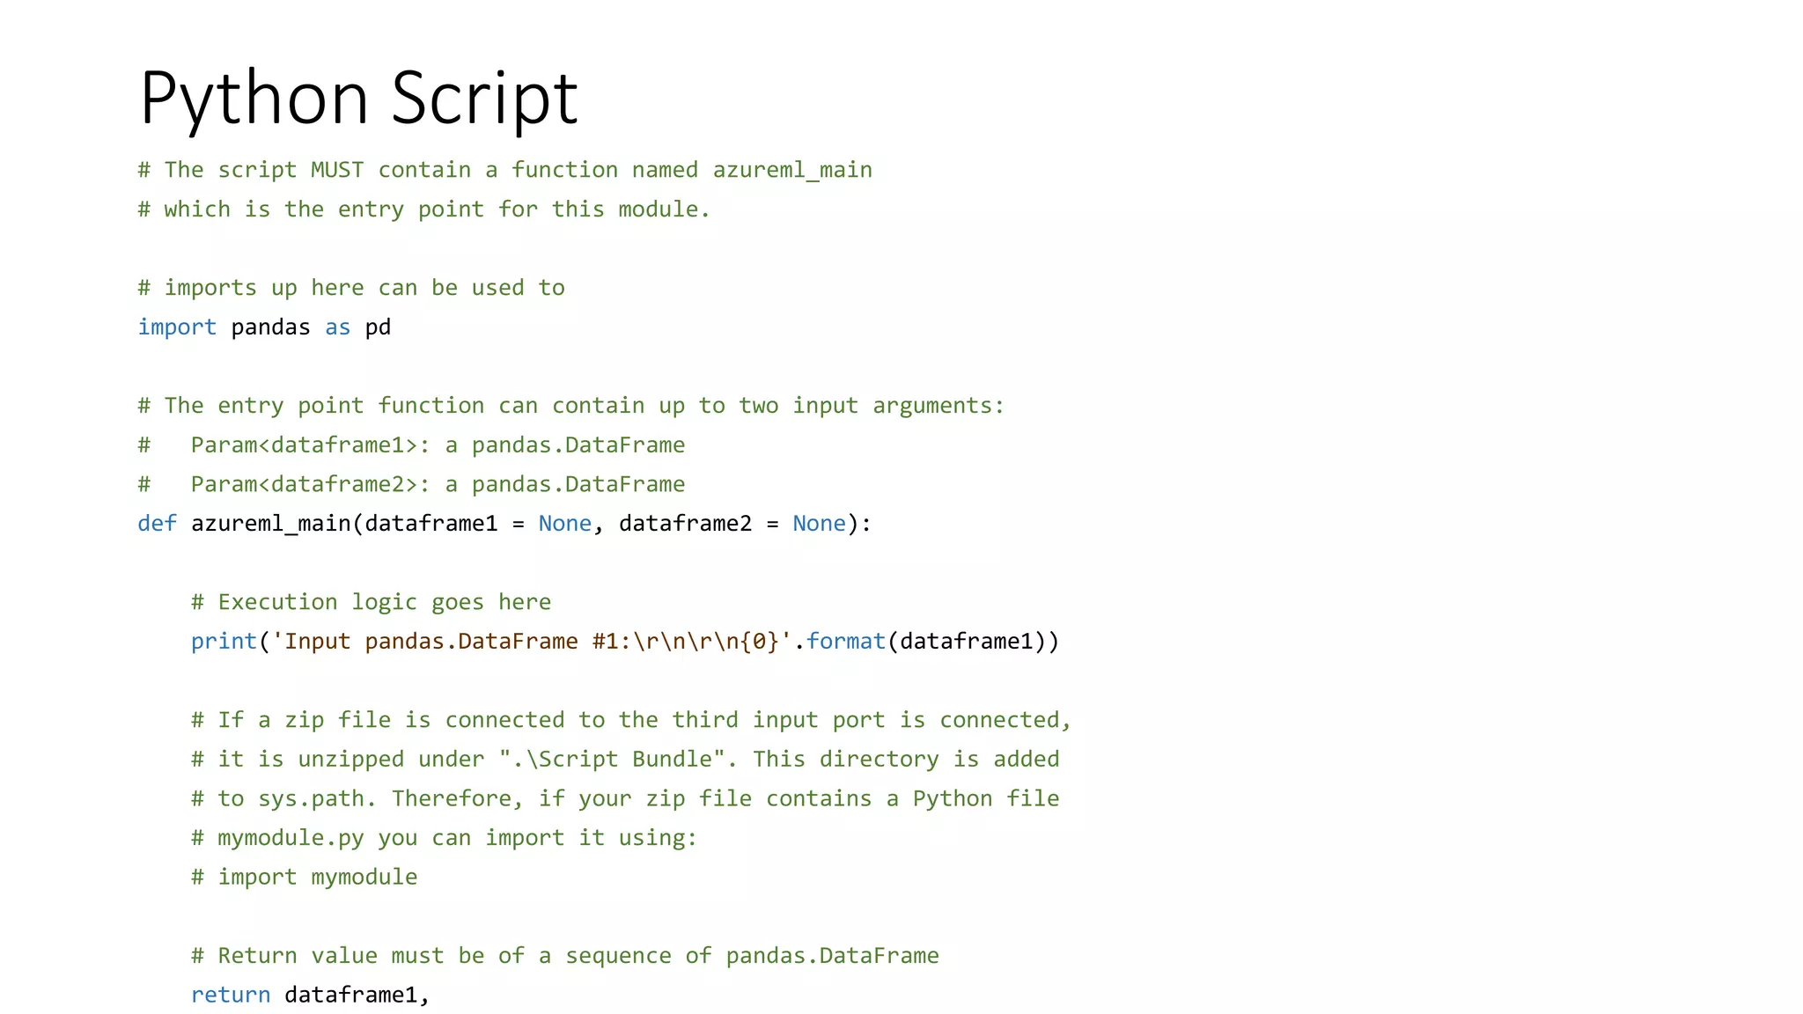Click the 'return dataframe1,' line

[x=310, y=995]
